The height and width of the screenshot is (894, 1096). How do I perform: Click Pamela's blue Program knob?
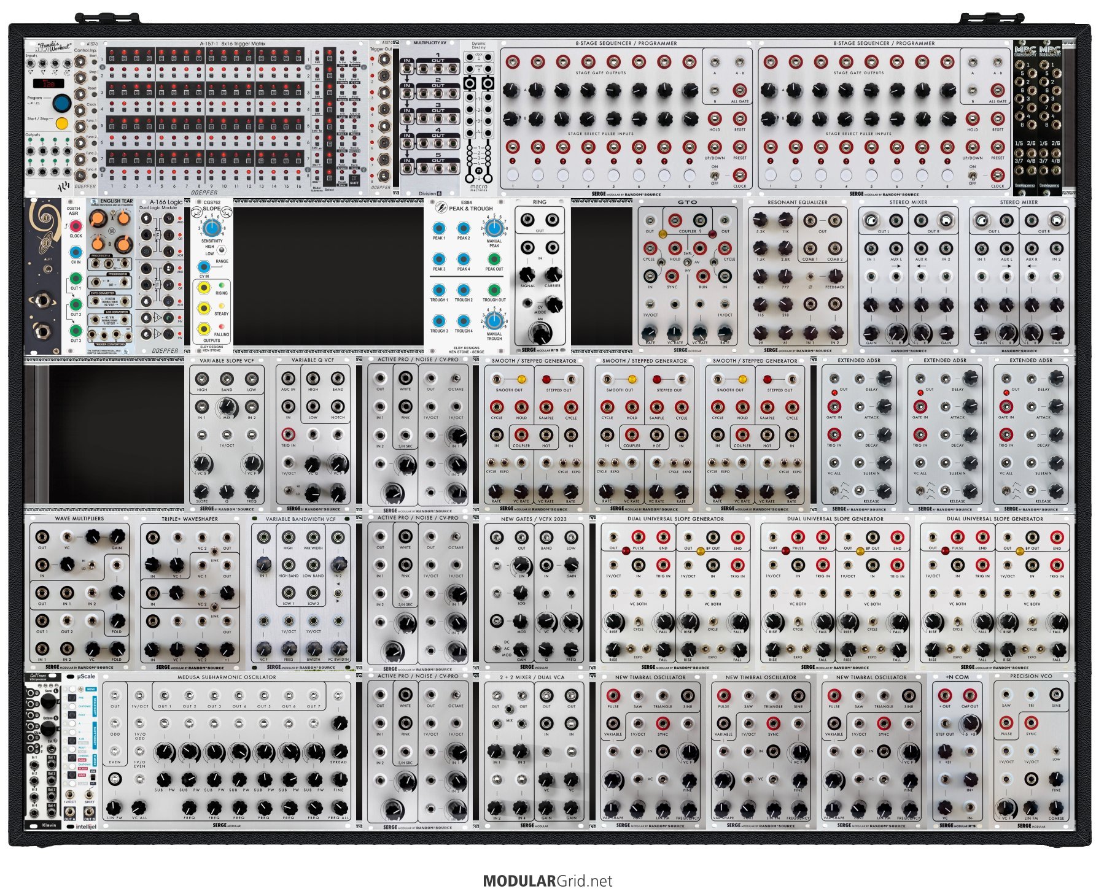(x=61, y=102)
